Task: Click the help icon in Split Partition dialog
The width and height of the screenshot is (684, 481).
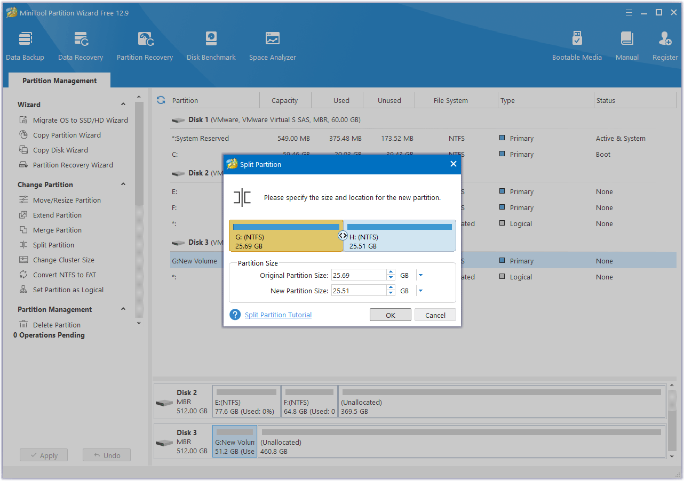Action: click(235, 315)
